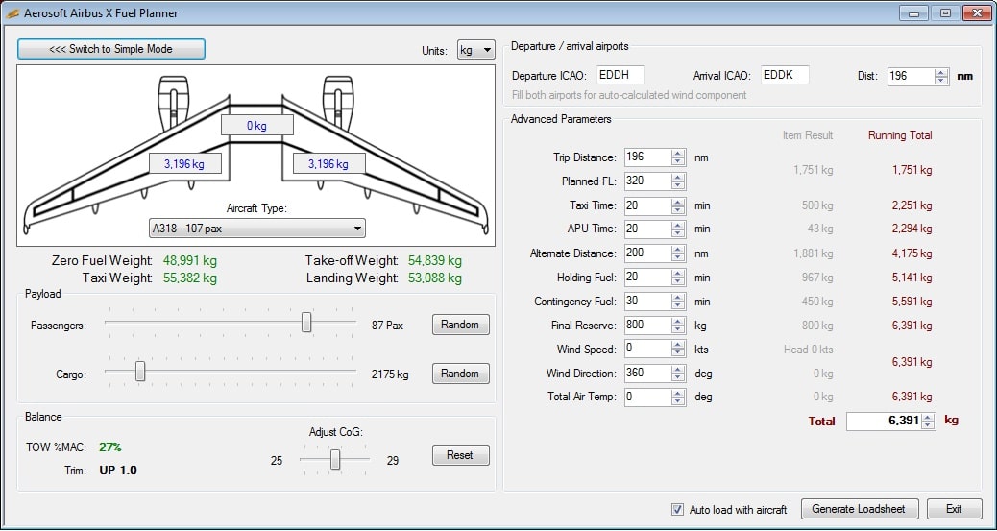The width and height of the screenshot is (997, 531).
Task: Click the Departure ICAO input field
Action: pyautogui.click(x=620, y=75)
